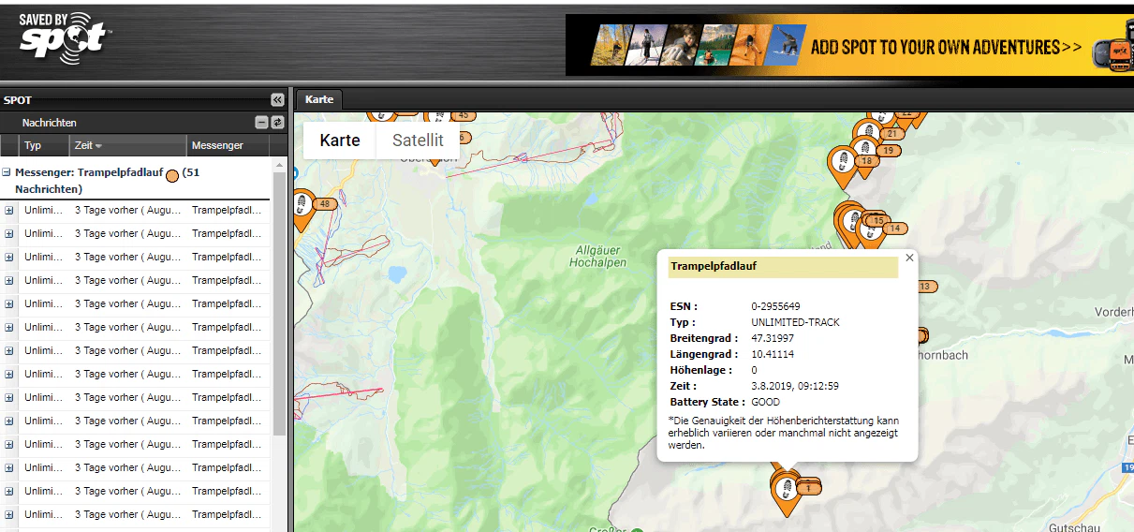
Task: Close the Trampelpfadlauf info popup
Action: click(909, 258)
